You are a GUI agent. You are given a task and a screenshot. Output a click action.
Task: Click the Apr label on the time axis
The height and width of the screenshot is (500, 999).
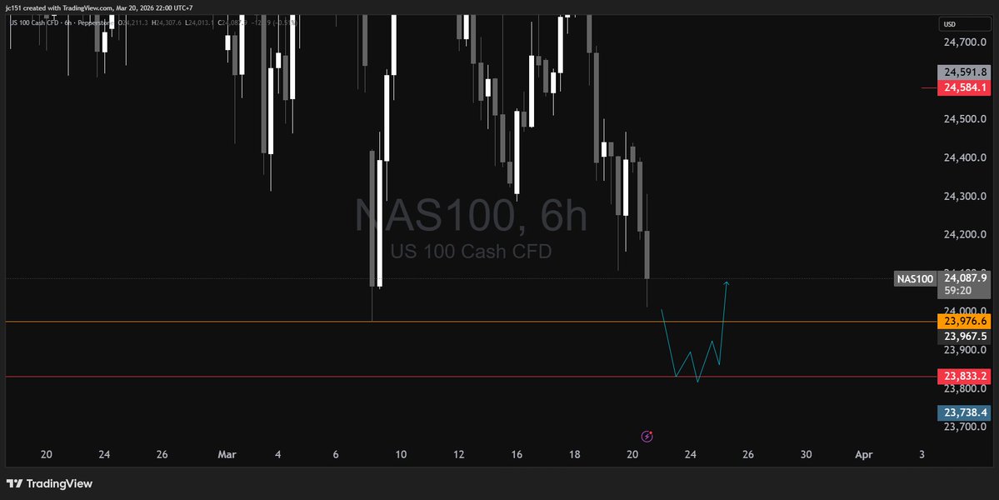pos(863,455)
